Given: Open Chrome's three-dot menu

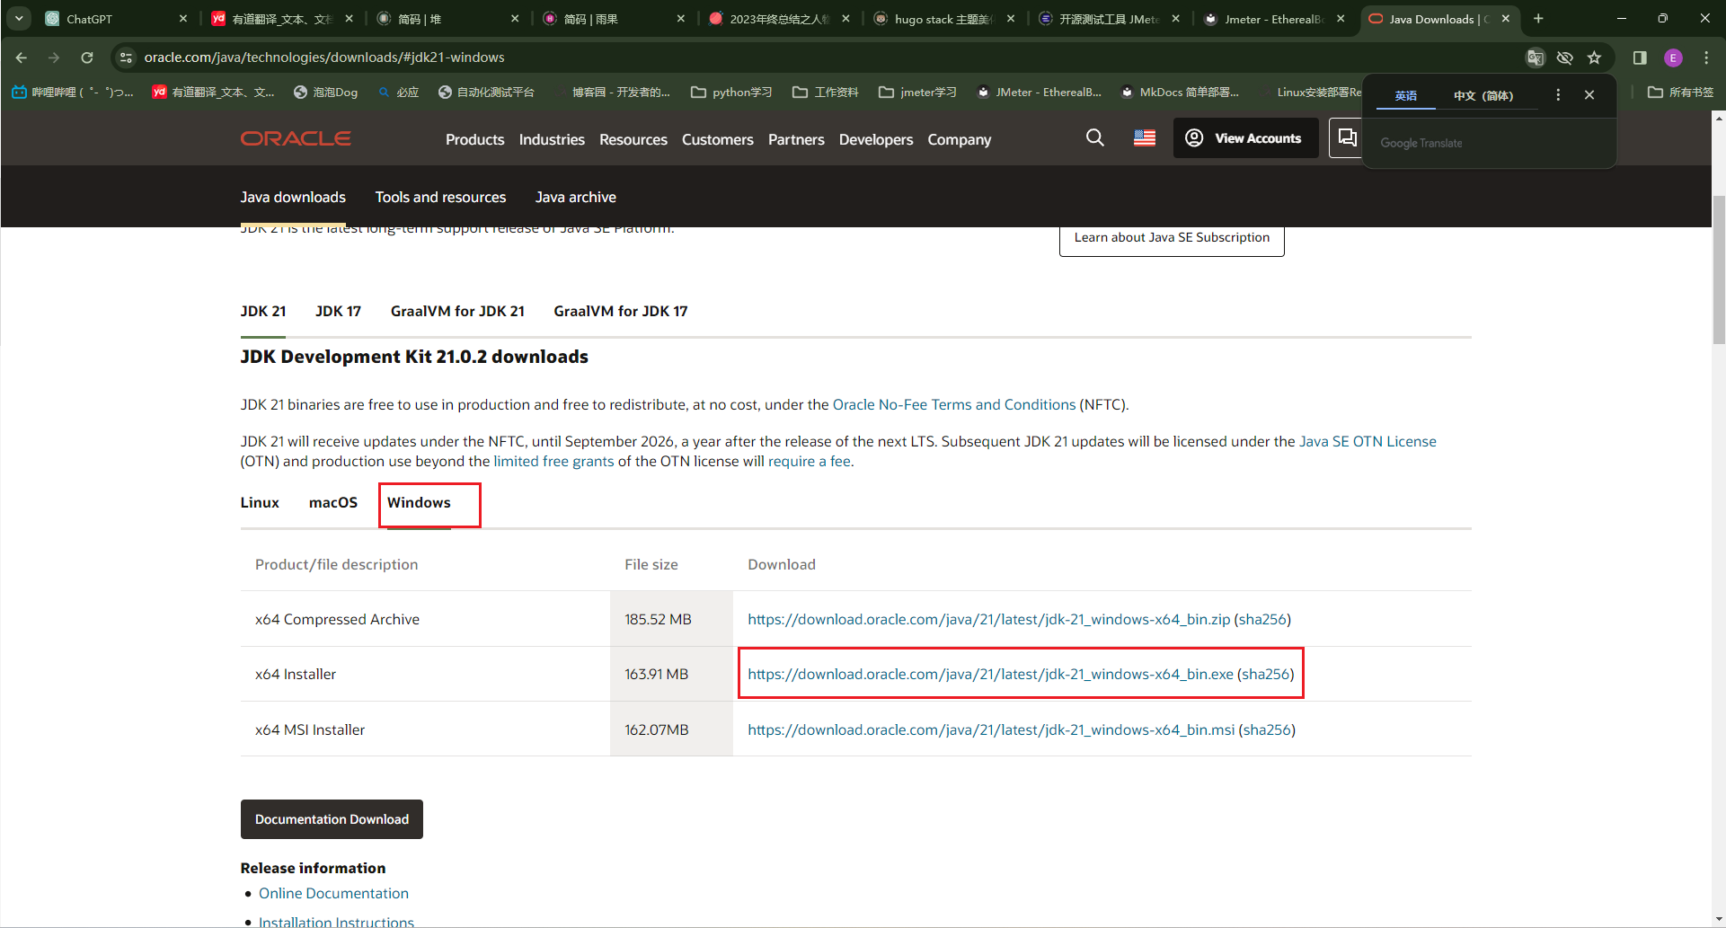Looking at the screenshot, I should [x=1706, y=57].
